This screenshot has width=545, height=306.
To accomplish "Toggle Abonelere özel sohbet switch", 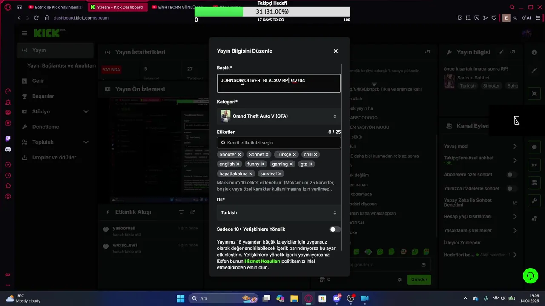I will (512, 175).
